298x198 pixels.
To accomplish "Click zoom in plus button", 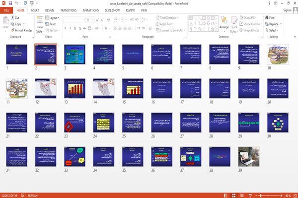I will click(282, 196).
